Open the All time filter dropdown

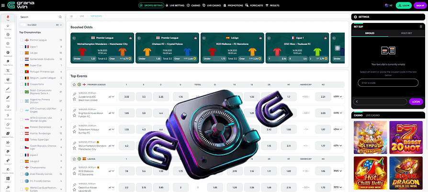[59, 25]
